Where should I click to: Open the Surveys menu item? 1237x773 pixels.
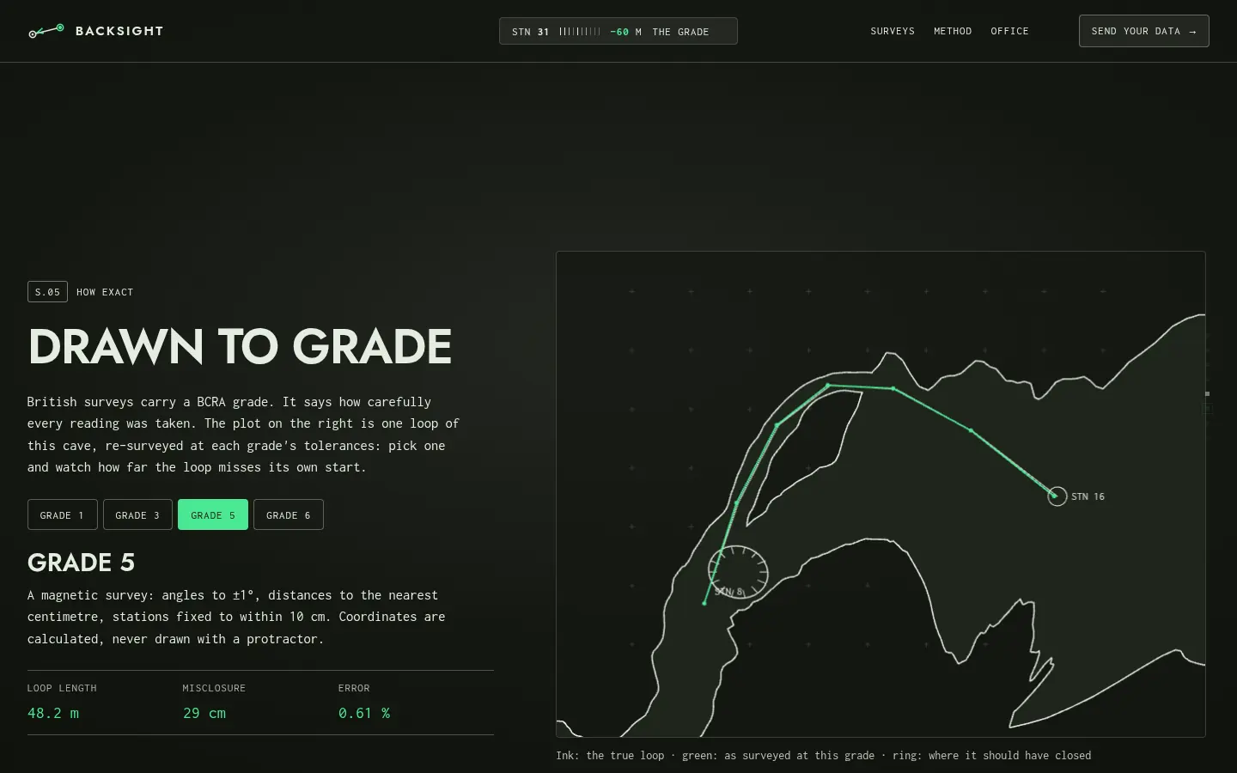(x=893, y=31)
